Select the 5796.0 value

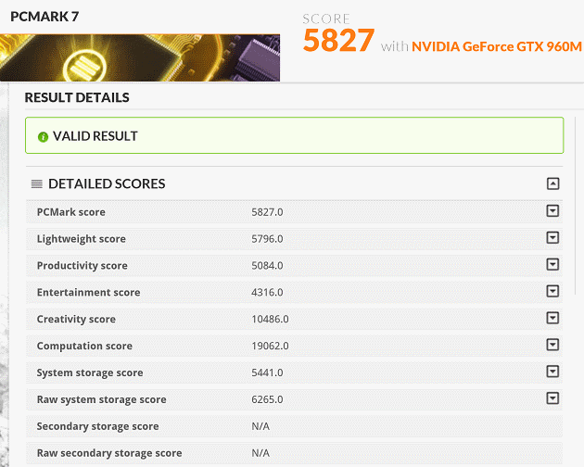coord(267,239)
